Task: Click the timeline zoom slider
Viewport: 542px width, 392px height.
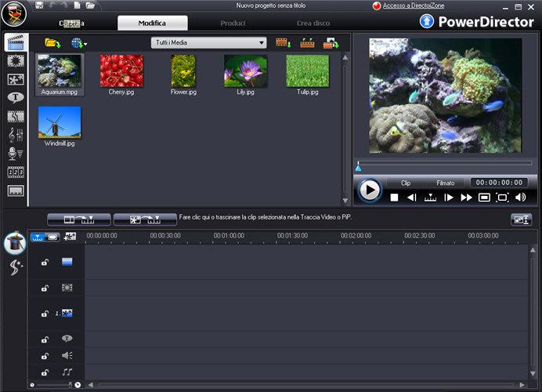Action: click(x=56, y=385)
